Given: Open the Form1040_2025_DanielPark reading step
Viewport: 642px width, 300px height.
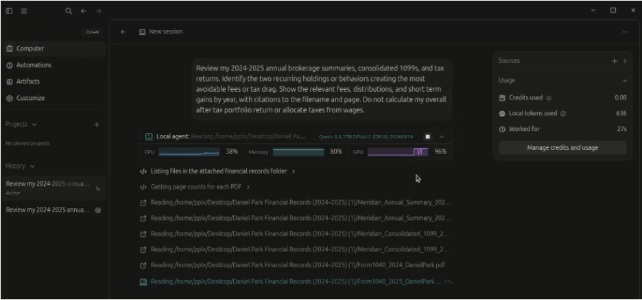Looking at the screenshot, I should tap(295, 282).
